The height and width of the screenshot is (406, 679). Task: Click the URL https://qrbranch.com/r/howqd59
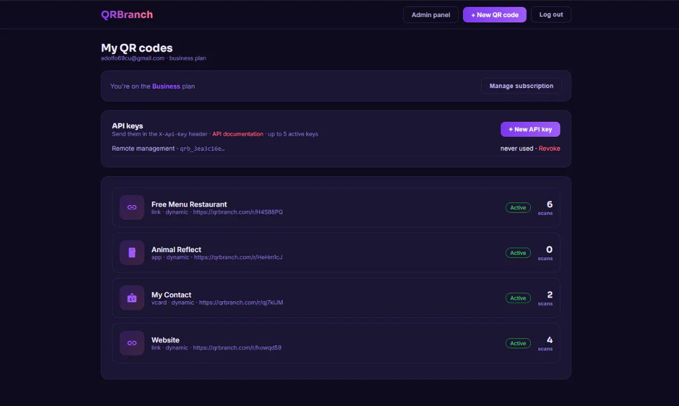(x=237, y=348)
